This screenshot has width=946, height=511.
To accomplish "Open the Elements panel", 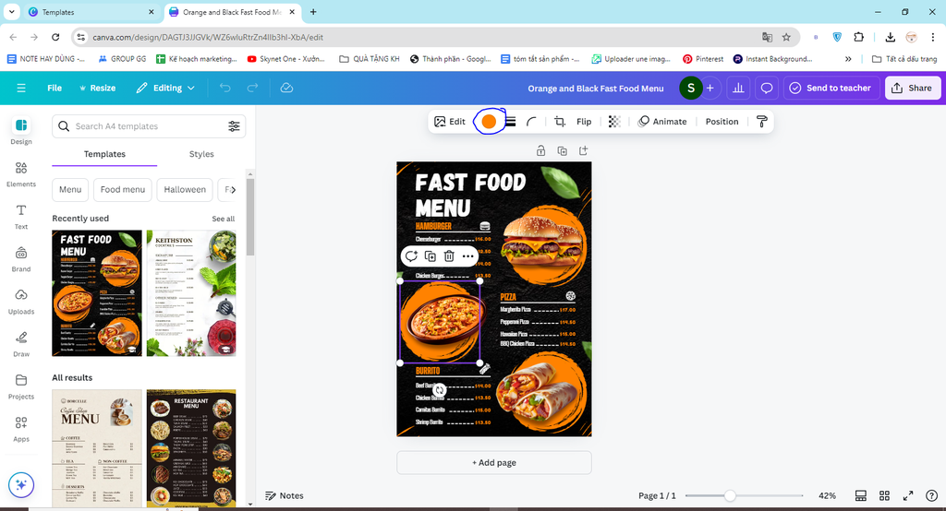I will tap(21, 174).
